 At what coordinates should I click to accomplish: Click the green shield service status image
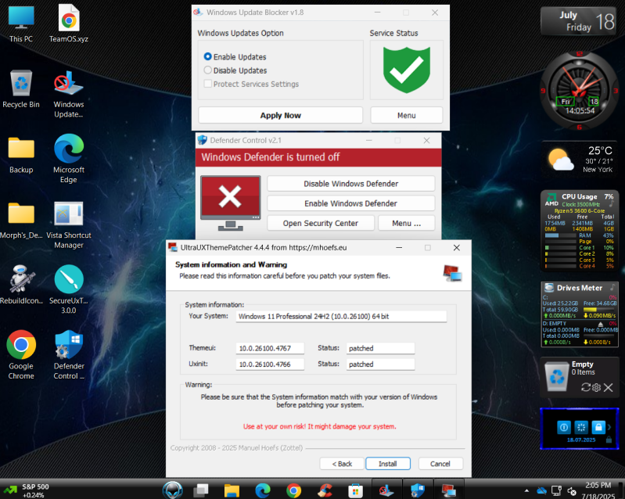tap(407, 70)
